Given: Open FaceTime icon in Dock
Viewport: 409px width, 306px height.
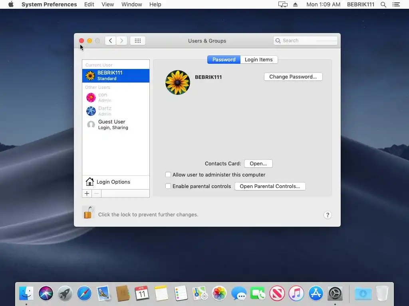Looking at the screenshot, I should point(258,293).
